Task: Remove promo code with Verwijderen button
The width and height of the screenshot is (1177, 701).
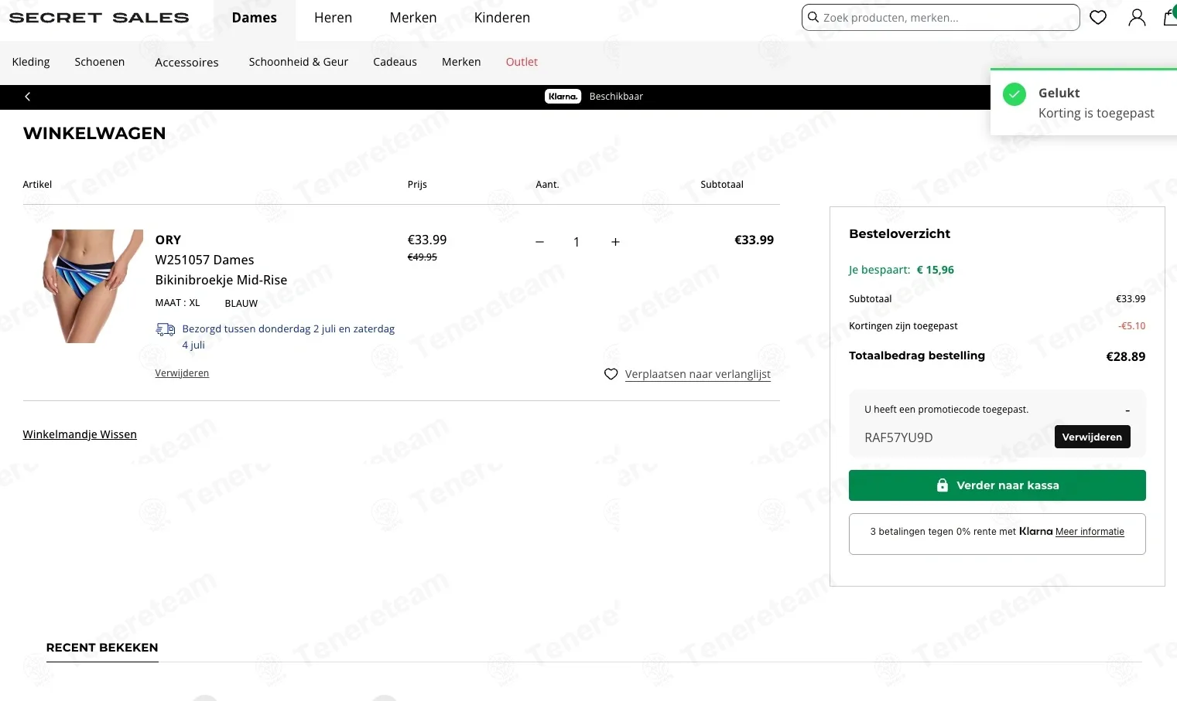Action: 1092,437
